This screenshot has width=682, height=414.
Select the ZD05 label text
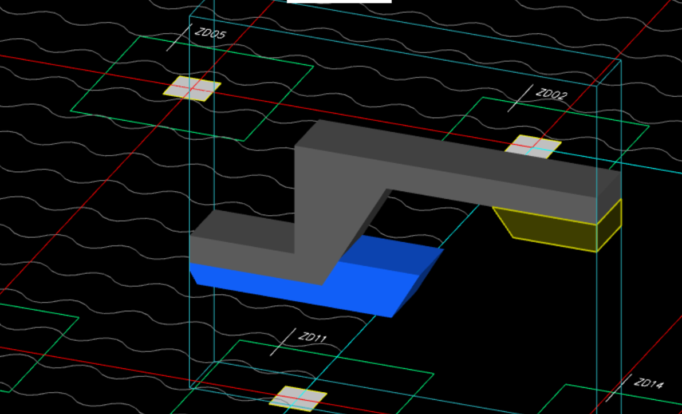coord(210,33)
